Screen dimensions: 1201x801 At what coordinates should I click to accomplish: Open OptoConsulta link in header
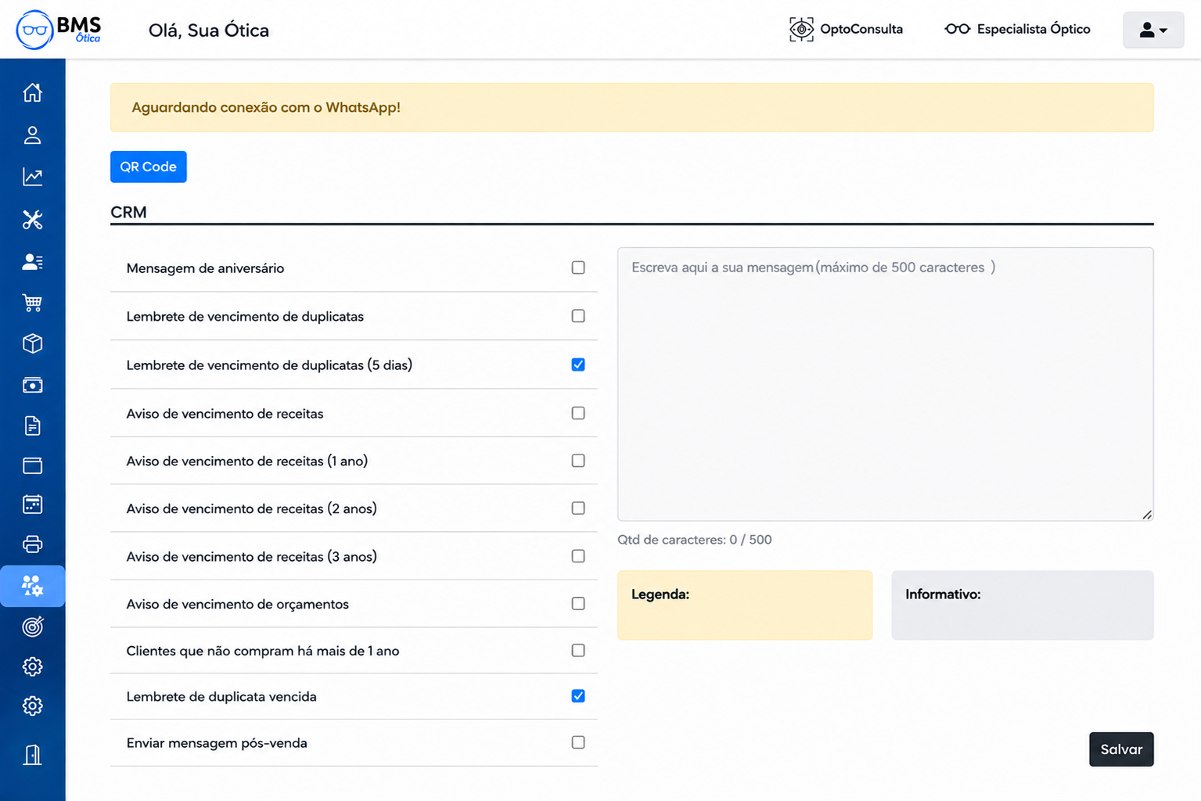pyautogui.click(x=846, y=29)
